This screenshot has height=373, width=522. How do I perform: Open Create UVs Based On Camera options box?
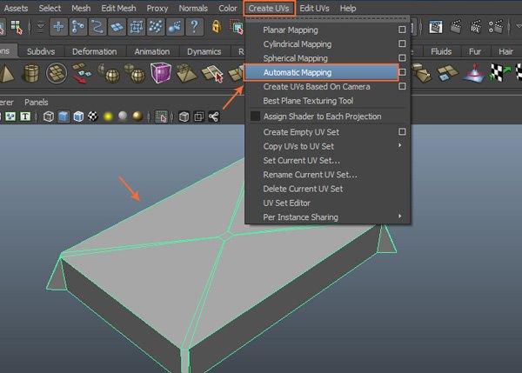pyautogui.click(x=402, y=86)
